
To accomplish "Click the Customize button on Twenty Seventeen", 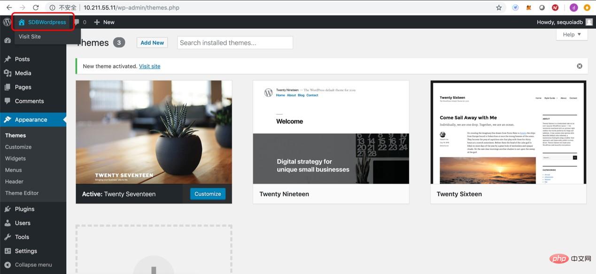I will tap(208, 194).
